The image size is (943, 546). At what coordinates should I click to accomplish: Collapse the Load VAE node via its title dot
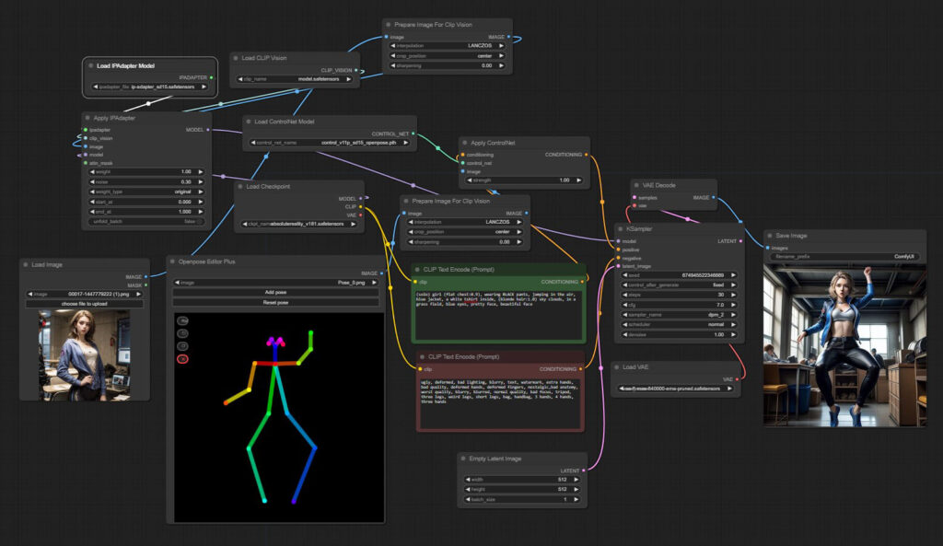click(616, 366)
